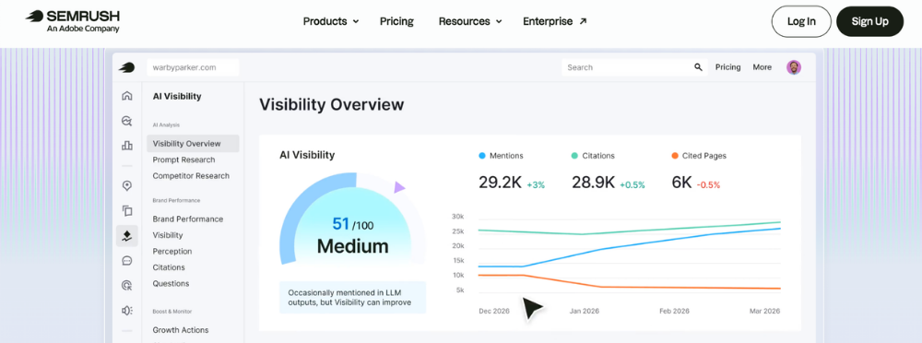Click the AI Visibility card title above the gauge
The height and width of the screenshot is (343, 922).
point(307,155)
